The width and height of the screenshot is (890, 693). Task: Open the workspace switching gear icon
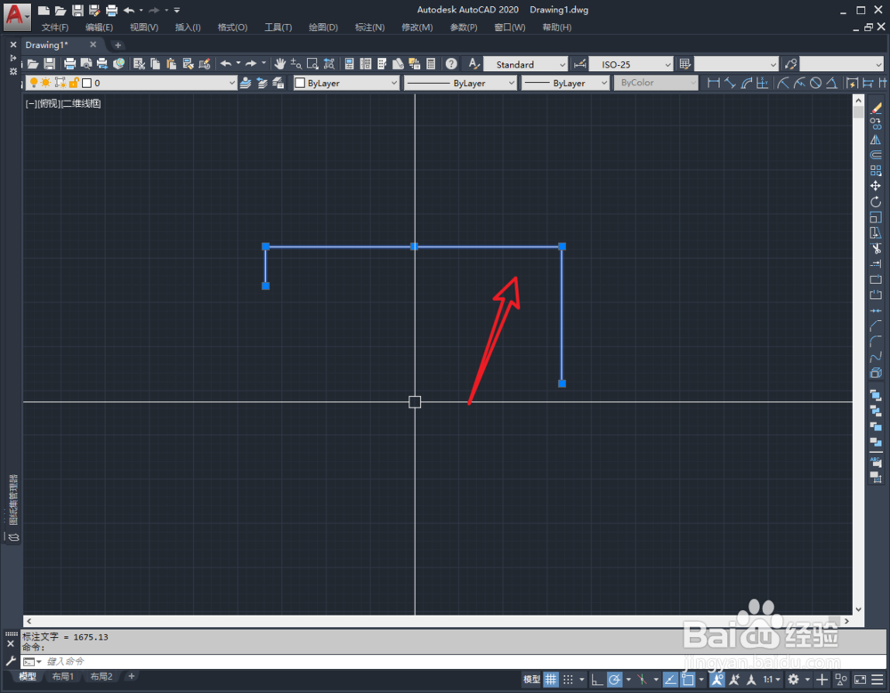pos(794,680)
